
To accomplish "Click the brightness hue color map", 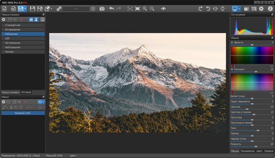I will click(252, 55).
